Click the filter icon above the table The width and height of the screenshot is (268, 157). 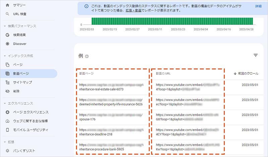coord(256,55)
